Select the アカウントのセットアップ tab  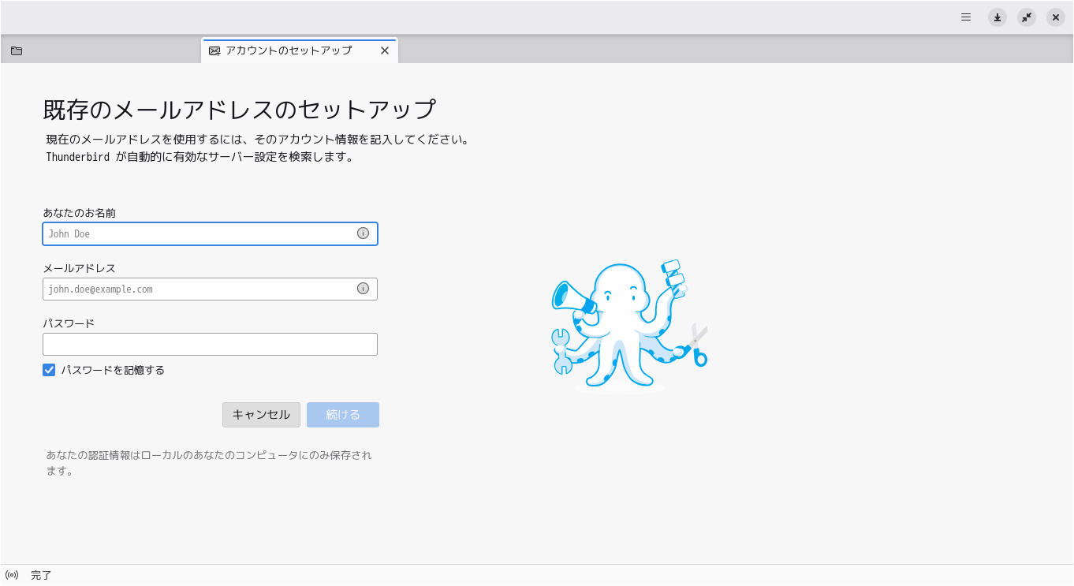click(300, 50)
